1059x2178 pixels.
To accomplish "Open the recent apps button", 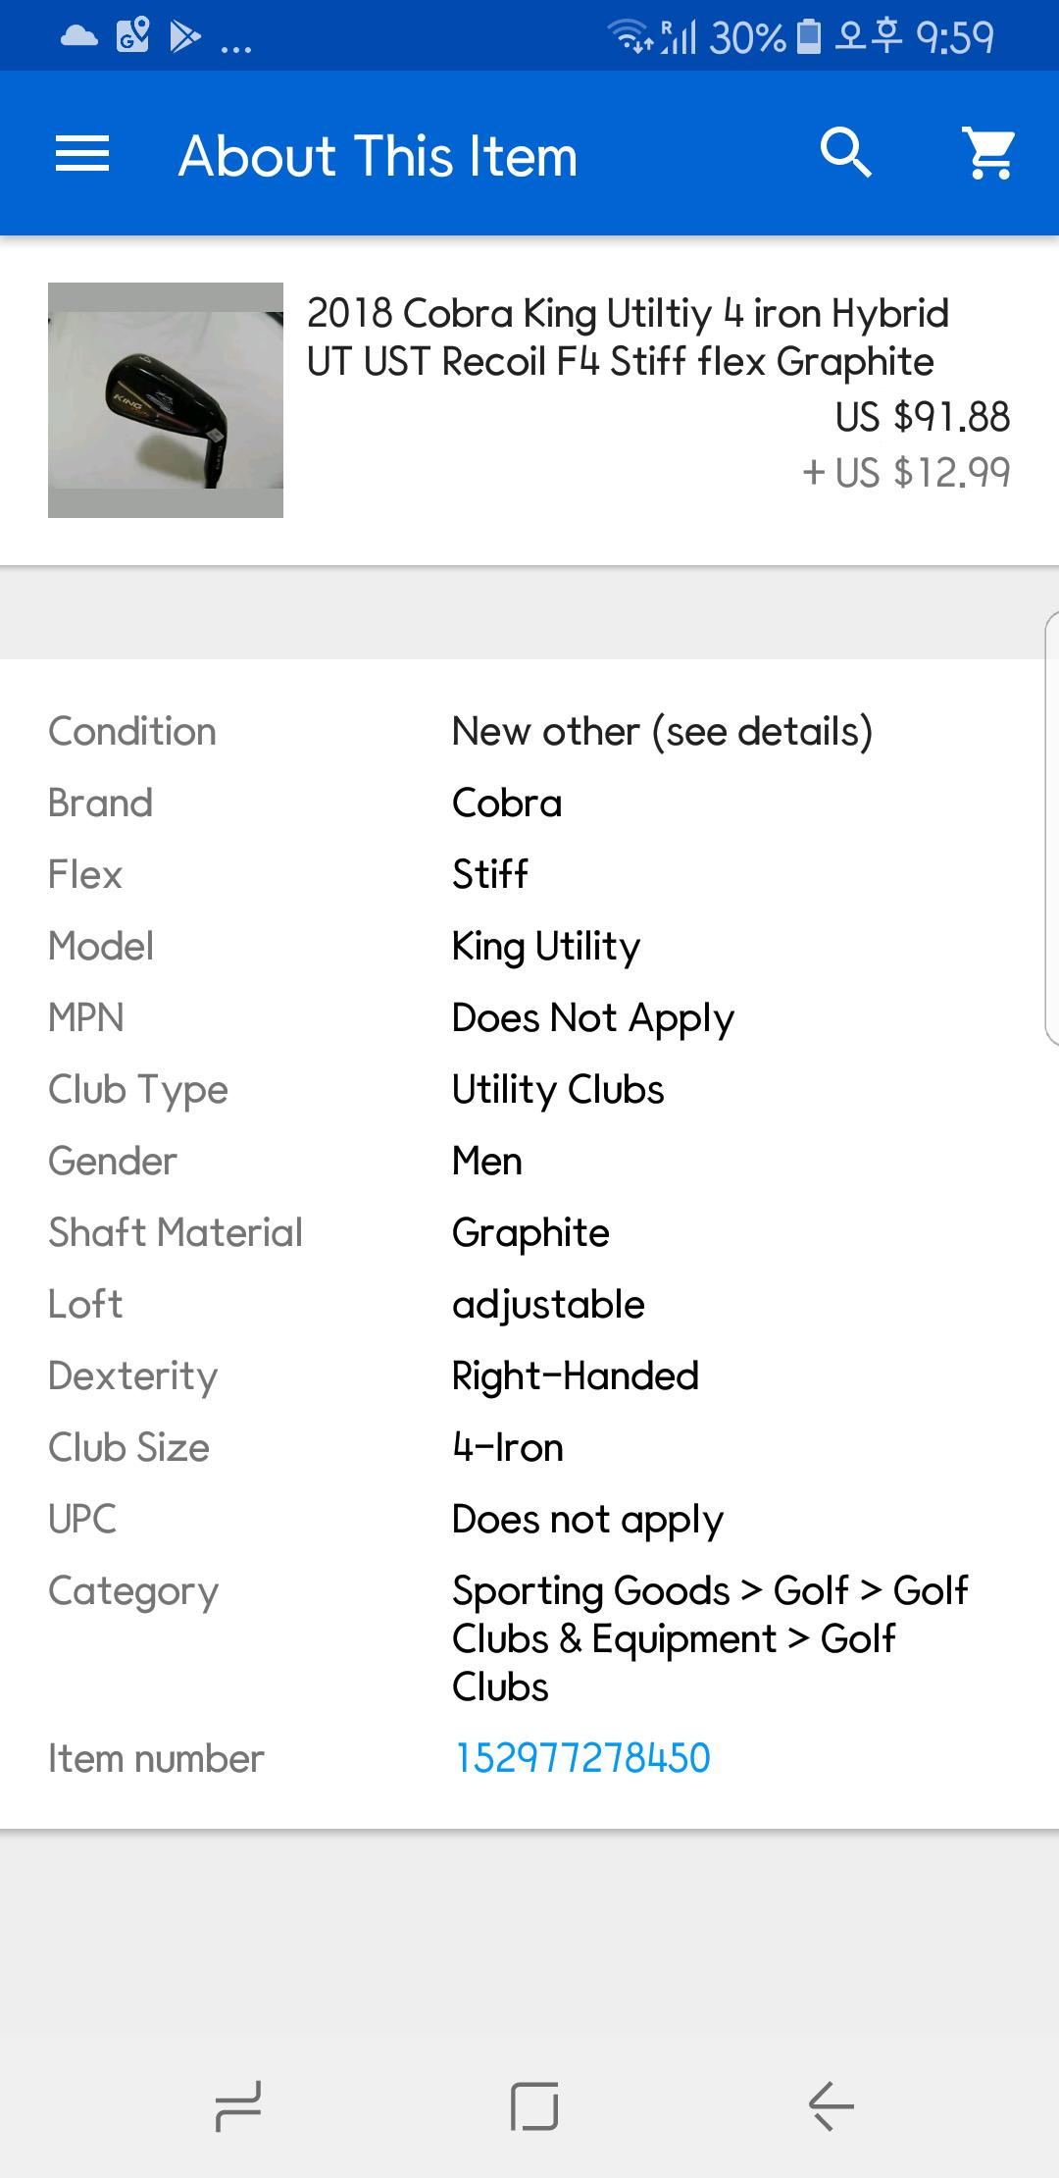I will tap(238, 2105).
